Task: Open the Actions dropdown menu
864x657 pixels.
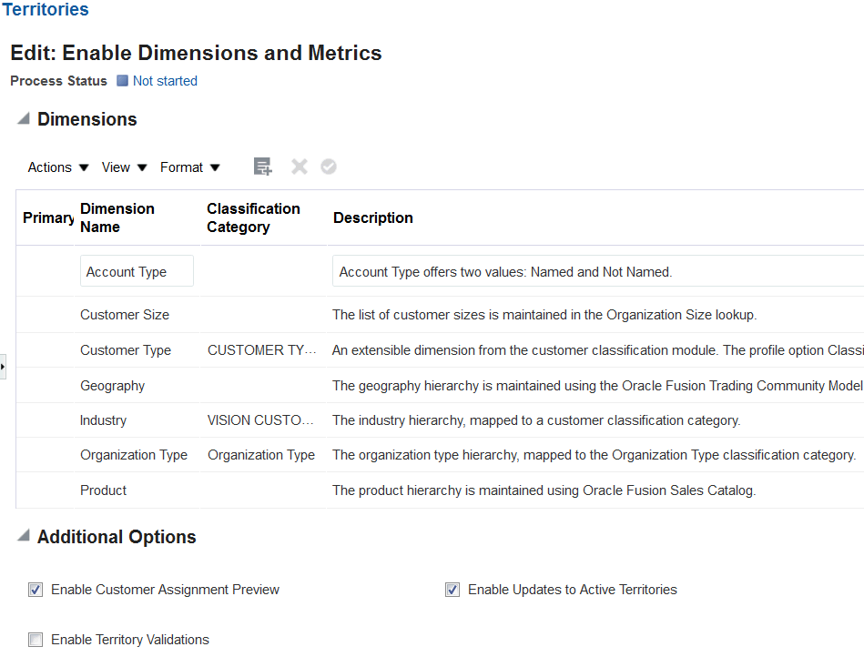Action: [58, 167]
